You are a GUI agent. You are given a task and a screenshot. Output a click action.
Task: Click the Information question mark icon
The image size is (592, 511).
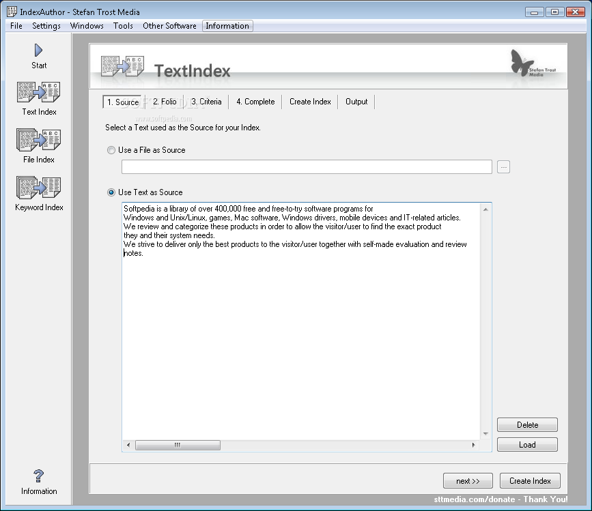tap(38, 476)
